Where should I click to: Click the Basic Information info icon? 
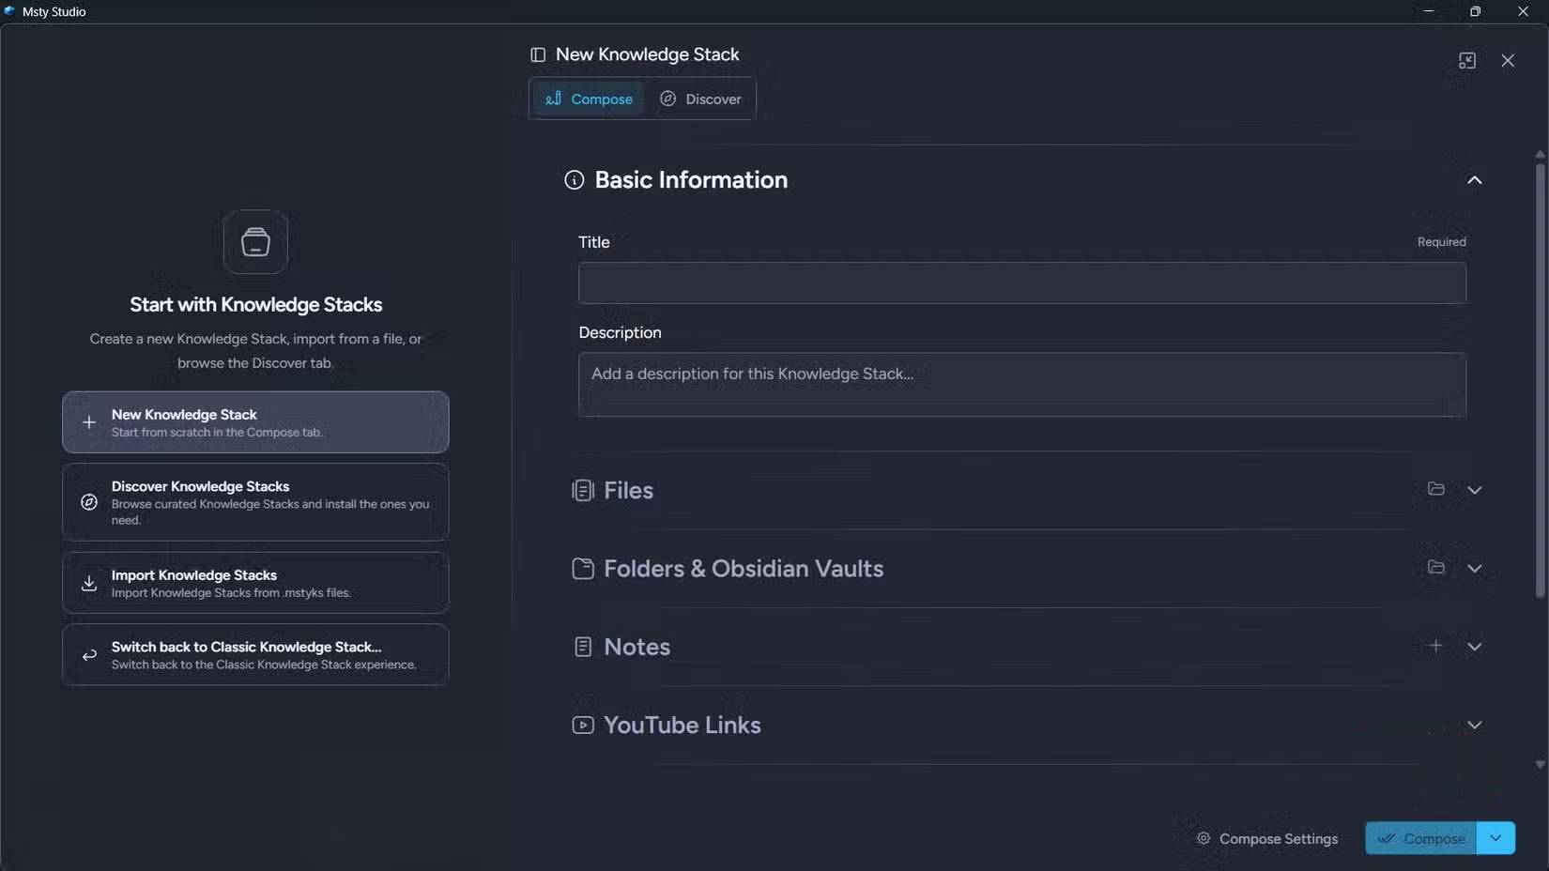point(574,180)
